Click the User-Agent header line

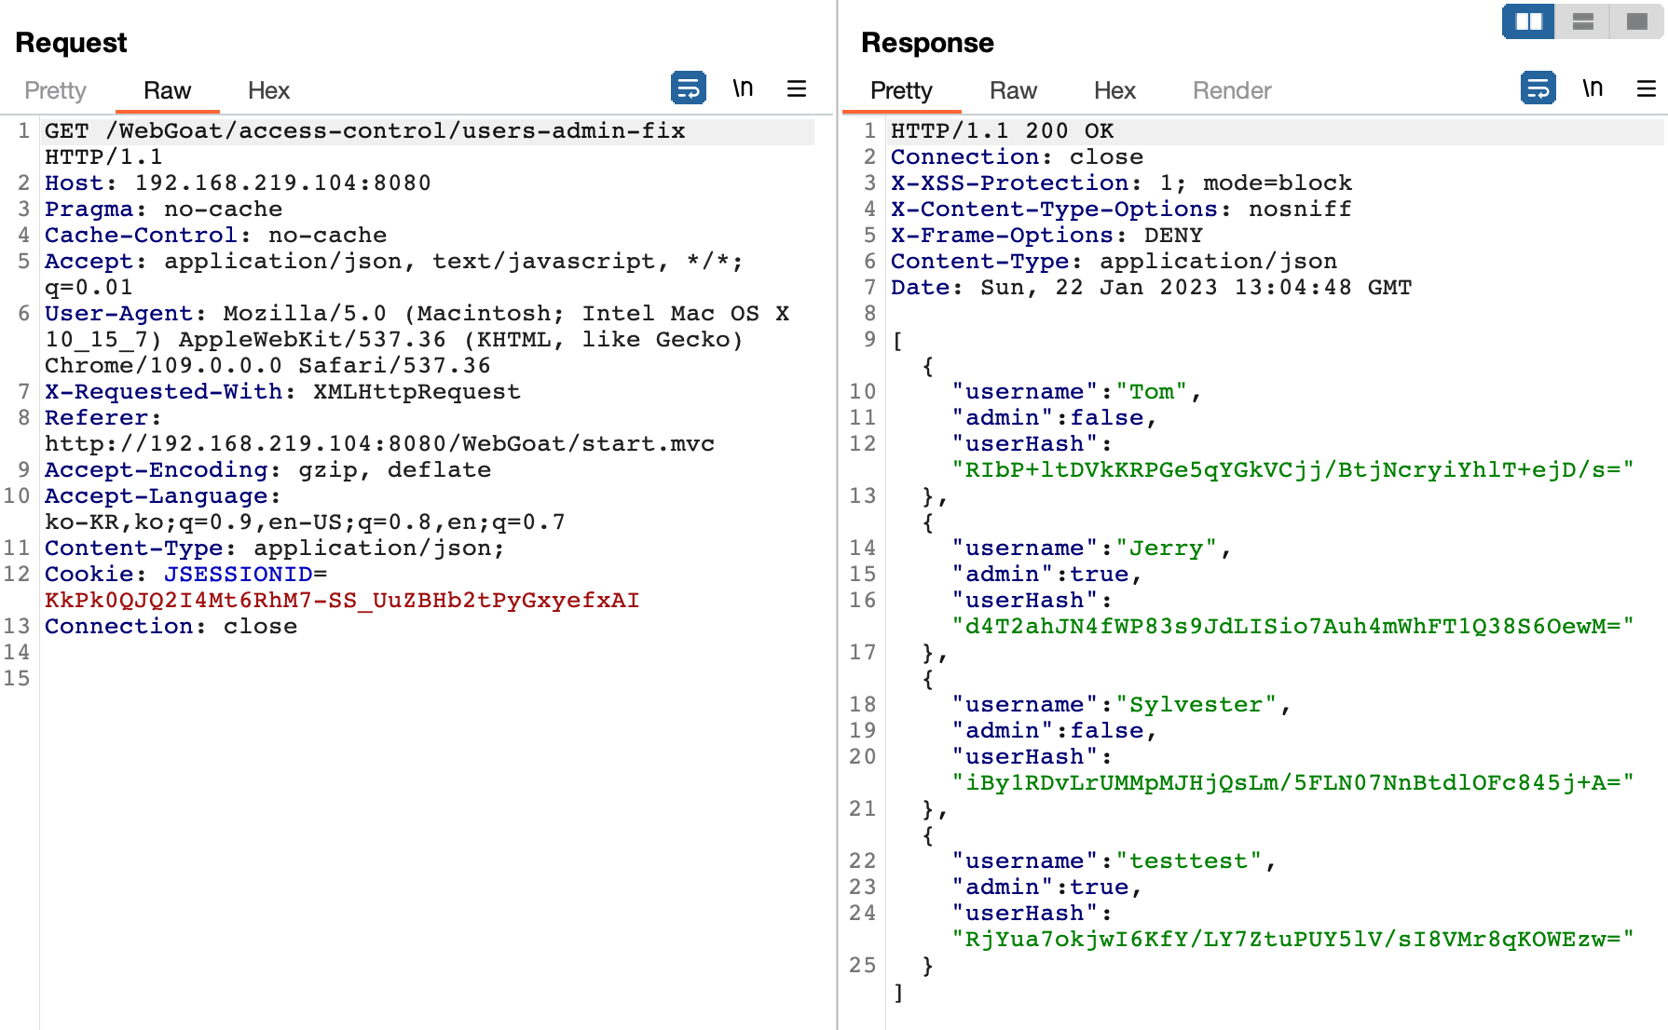(x=417, y=340)
